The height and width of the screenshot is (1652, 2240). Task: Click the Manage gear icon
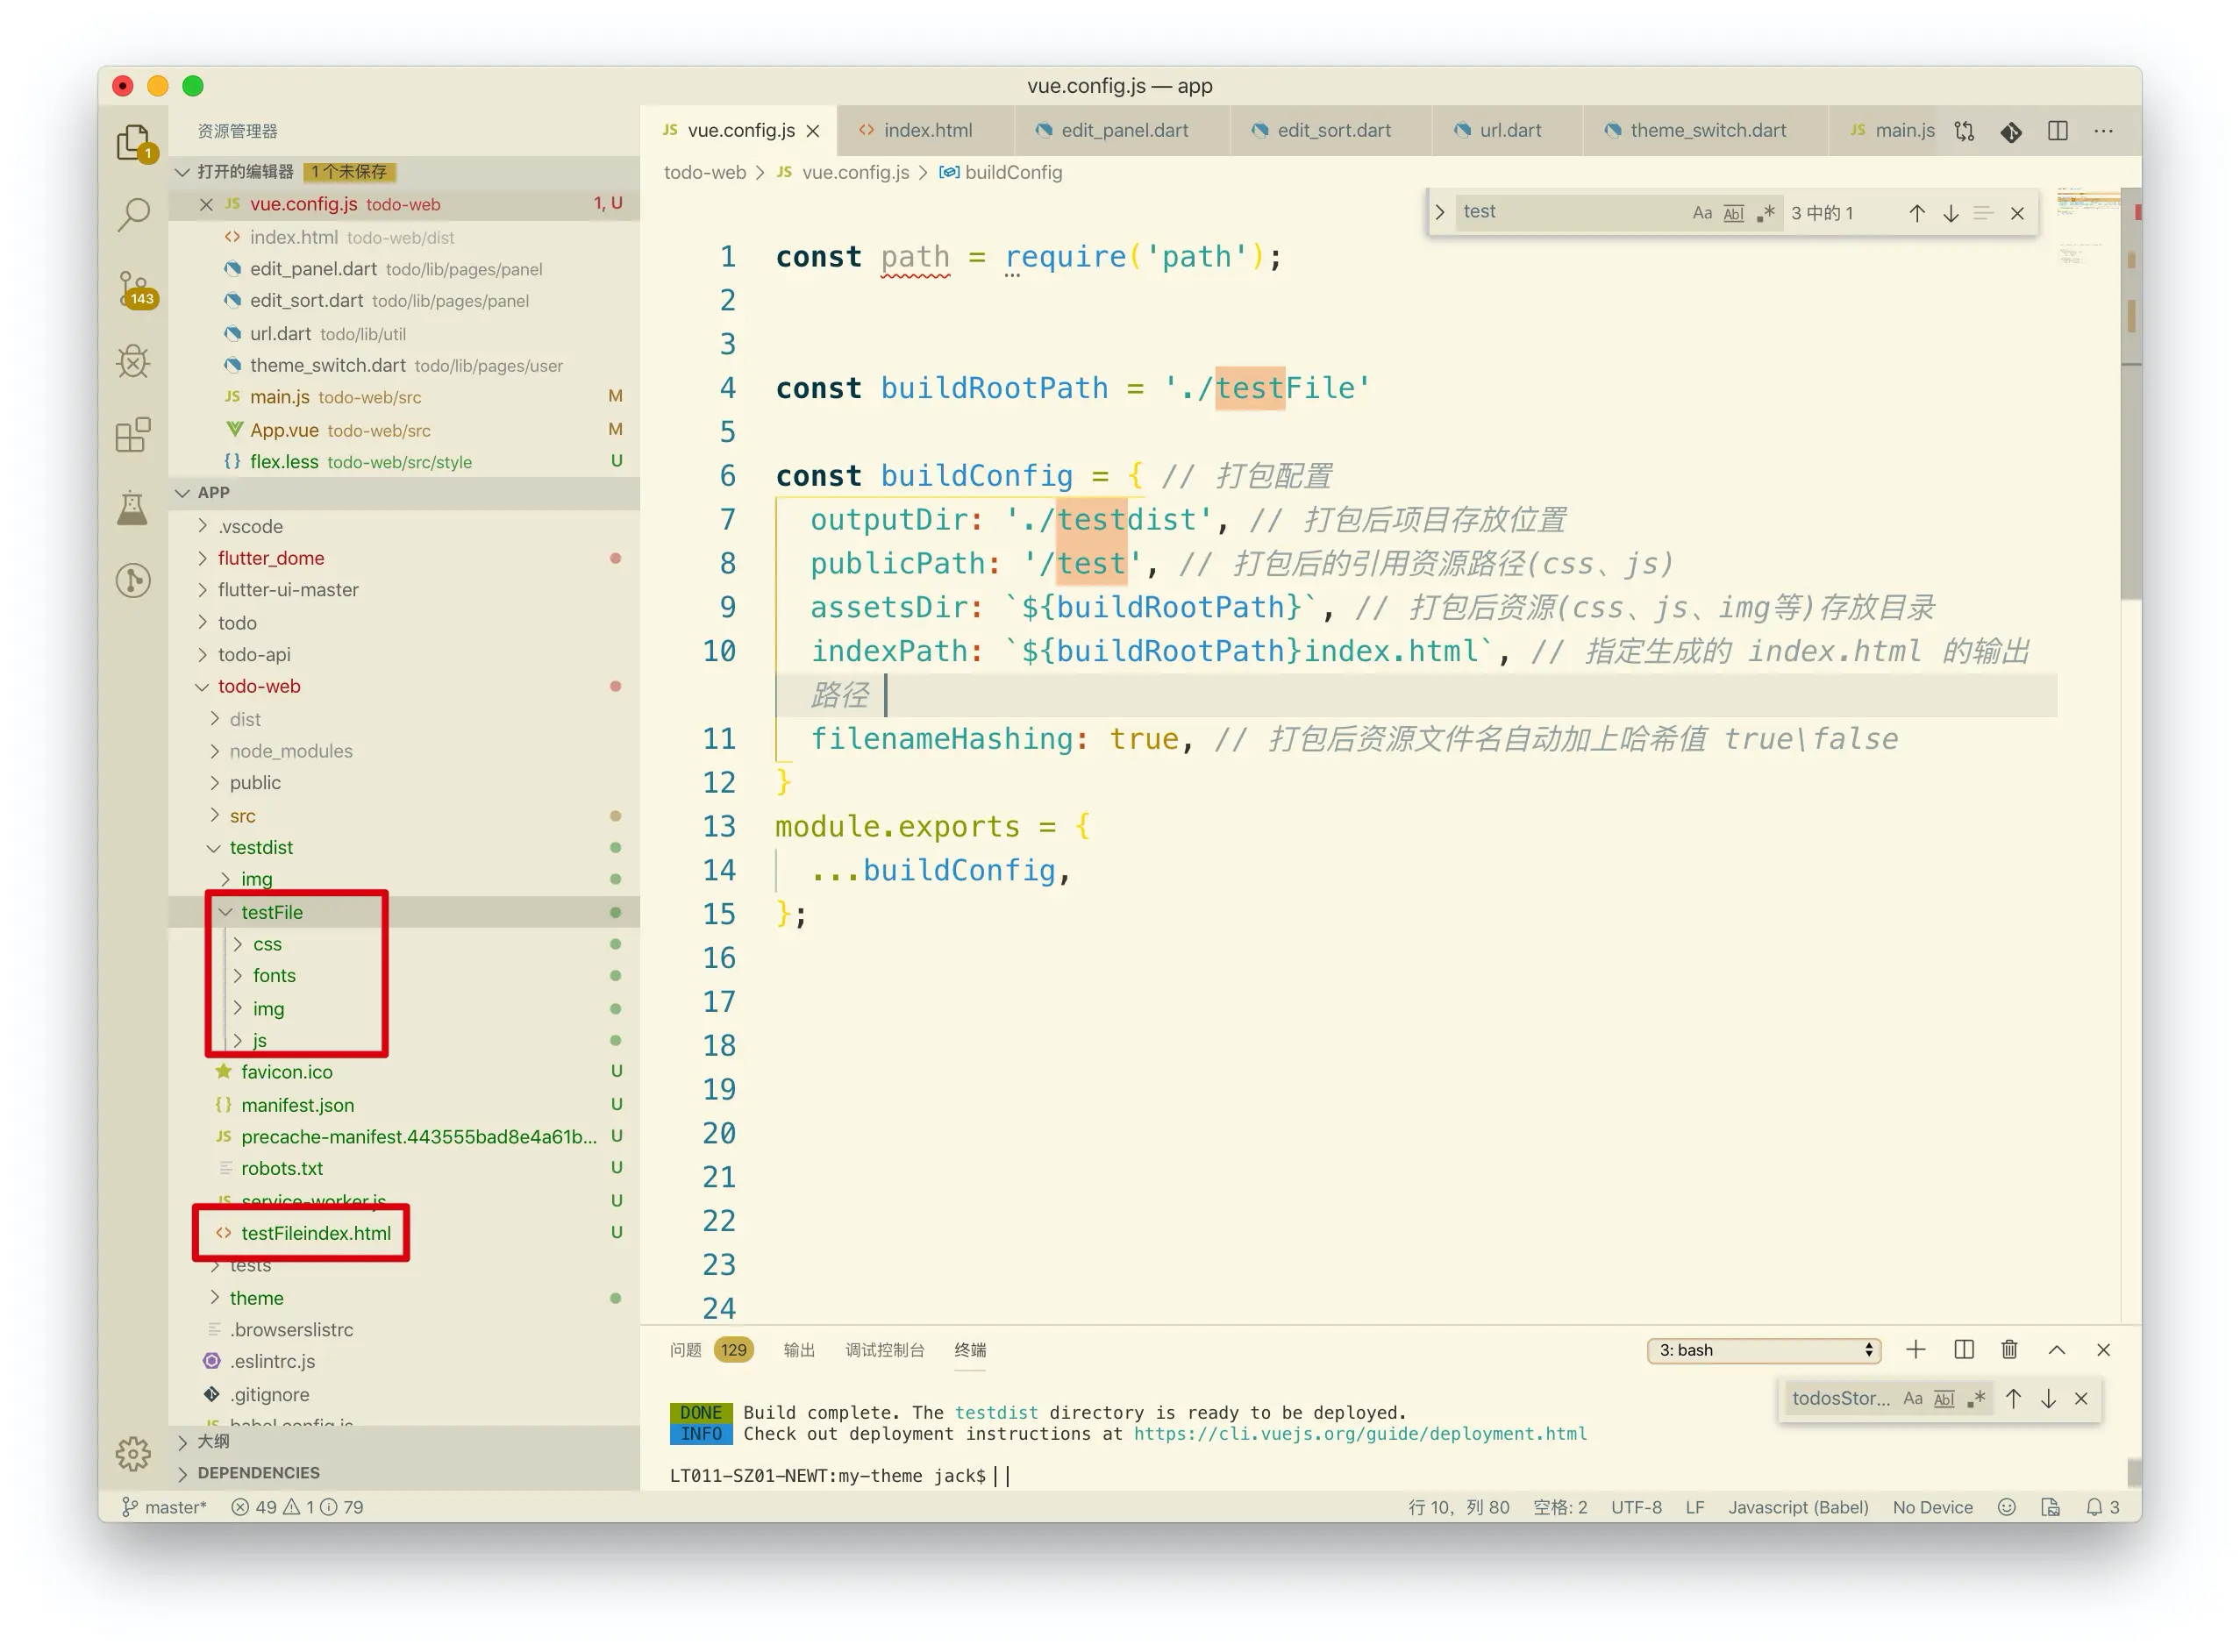click(133, 1453)
